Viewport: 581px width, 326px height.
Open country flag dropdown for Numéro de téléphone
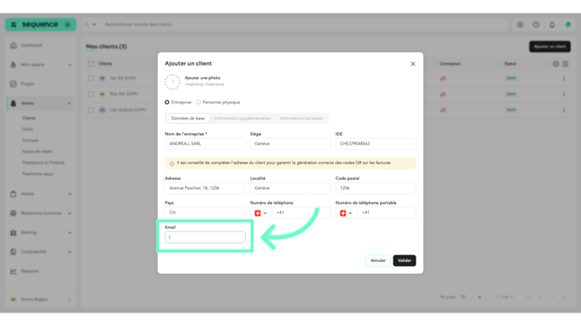[x=261, y=213]
